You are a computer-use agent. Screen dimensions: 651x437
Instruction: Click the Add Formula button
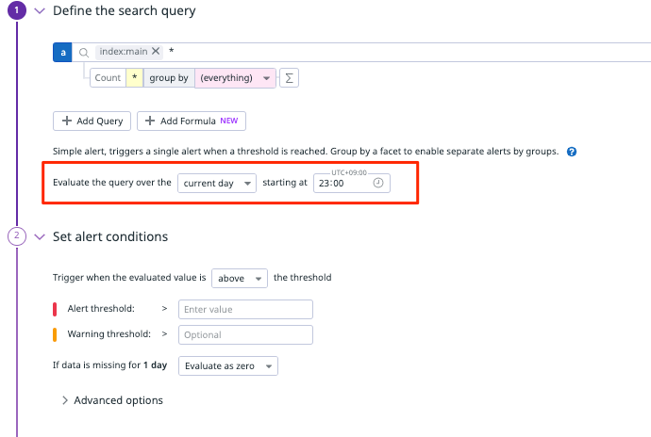[192, 121]
